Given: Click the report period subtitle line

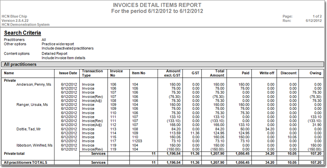Looking at the screenshot, I should tap(157, 11).
